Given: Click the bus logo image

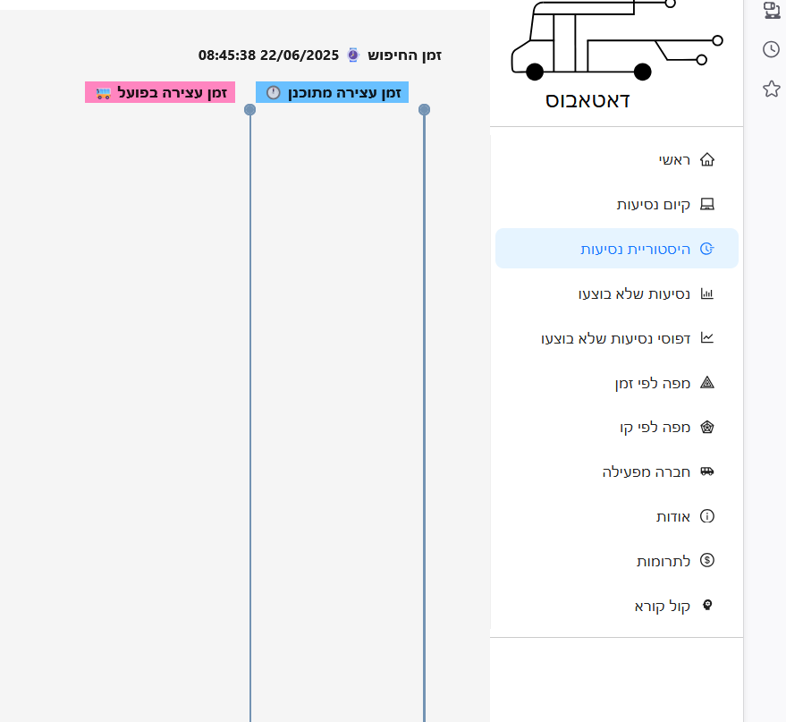Looking at the screenshot, I should tap(615, 40).
